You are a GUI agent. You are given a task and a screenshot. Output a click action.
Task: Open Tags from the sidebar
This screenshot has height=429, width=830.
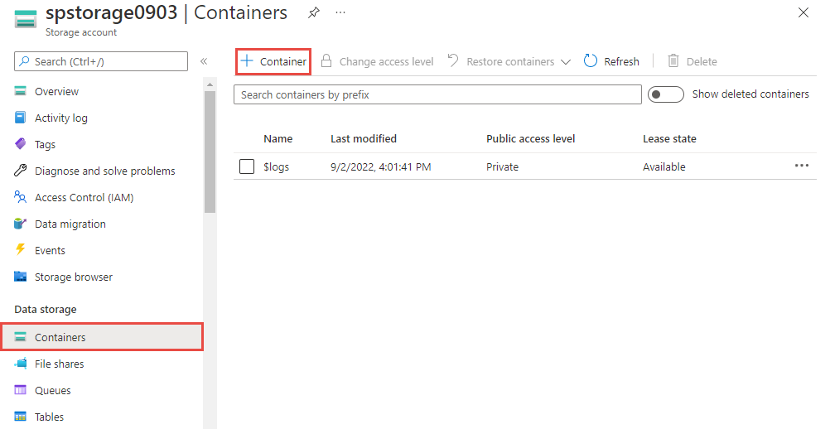pos(45,144)
